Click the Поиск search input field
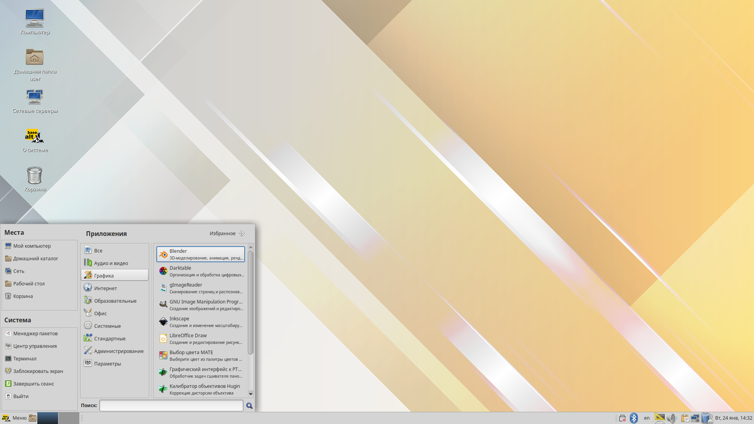 click(x=171, y=406)
